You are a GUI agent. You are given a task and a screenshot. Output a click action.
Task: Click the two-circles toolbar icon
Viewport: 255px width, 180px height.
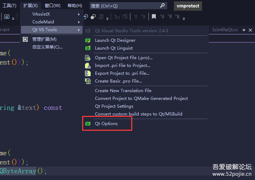tap(93, 17)
